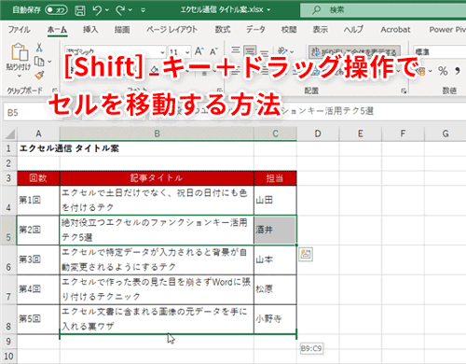The width and height of the screenshot is (466, 364).
Task: Select column D header
Action: click(318, 133)
